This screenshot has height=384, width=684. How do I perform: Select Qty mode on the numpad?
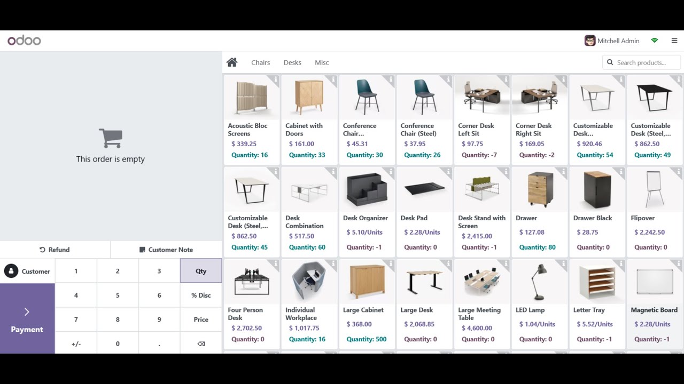(201, 271)
